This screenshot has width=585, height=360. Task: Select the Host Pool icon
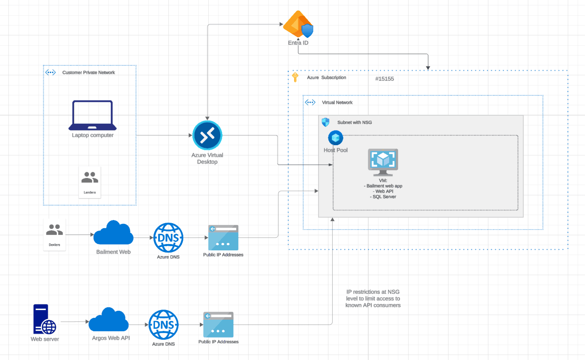pos(336,138)
